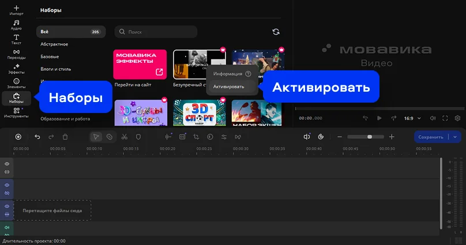Viewport: 466px width, 245px height.
Task: Click the question mark beside Информация
Action: [248, 74]
